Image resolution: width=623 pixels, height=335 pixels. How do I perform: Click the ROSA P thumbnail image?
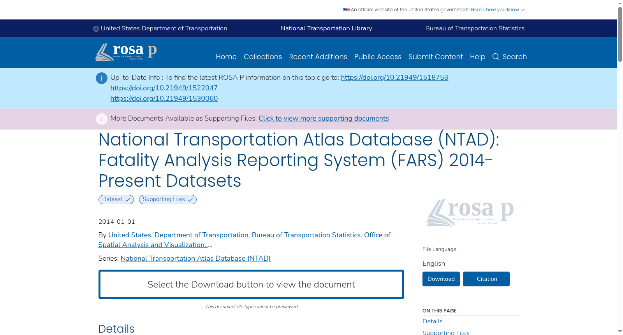tap(470, 212)
